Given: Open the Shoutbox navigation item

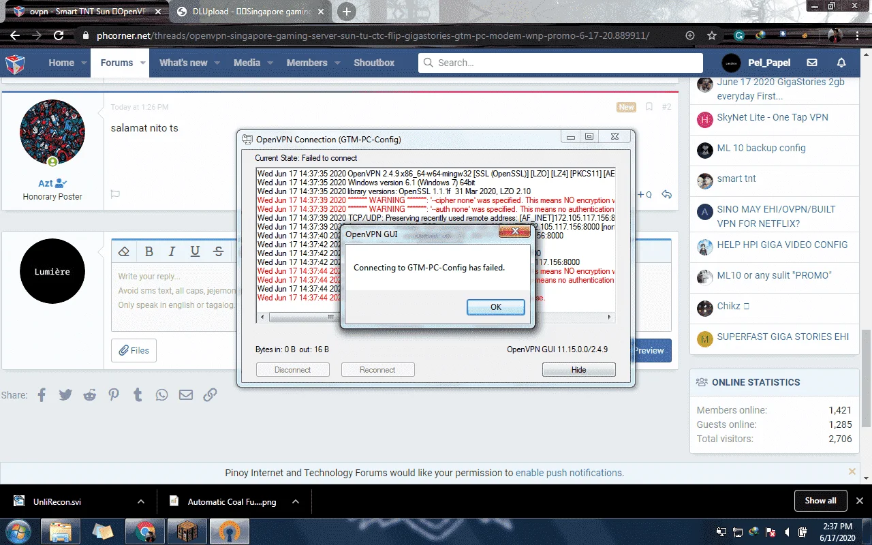Looking at the screenshot, I should (374, 63).
